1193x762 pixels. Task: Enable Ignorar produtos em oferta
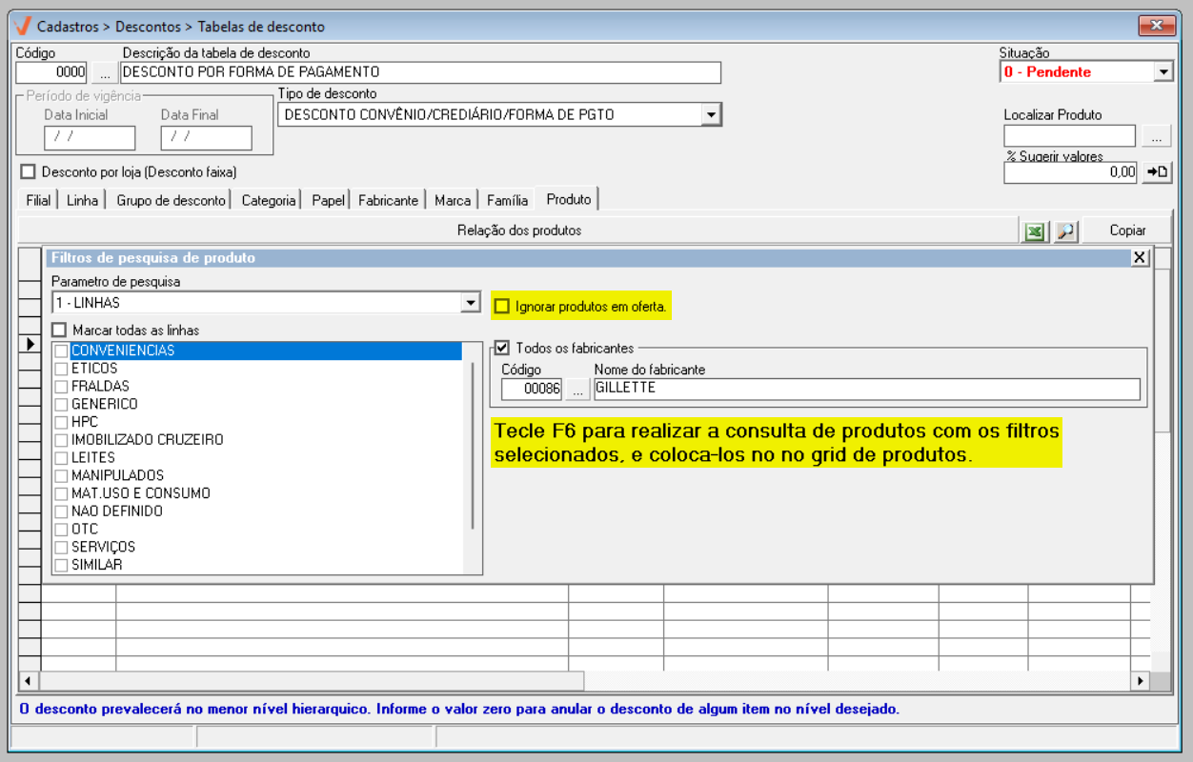pyautogui.click(x=501, y=307)
